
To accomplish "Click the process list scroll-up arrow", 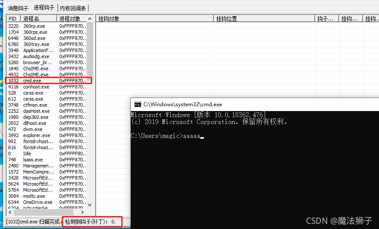I will (x=90, y=19).
